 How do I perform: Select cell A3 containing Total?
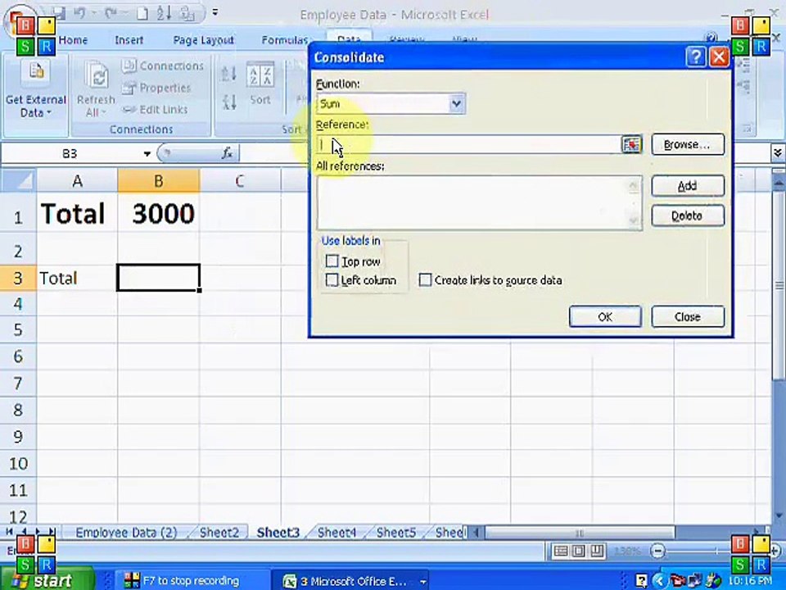77,278
